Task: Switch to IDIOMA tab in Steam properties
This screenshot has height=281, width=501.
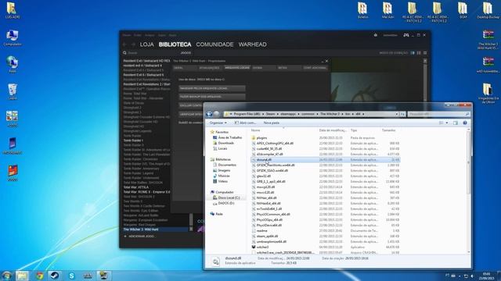Action: click(264, 68)
